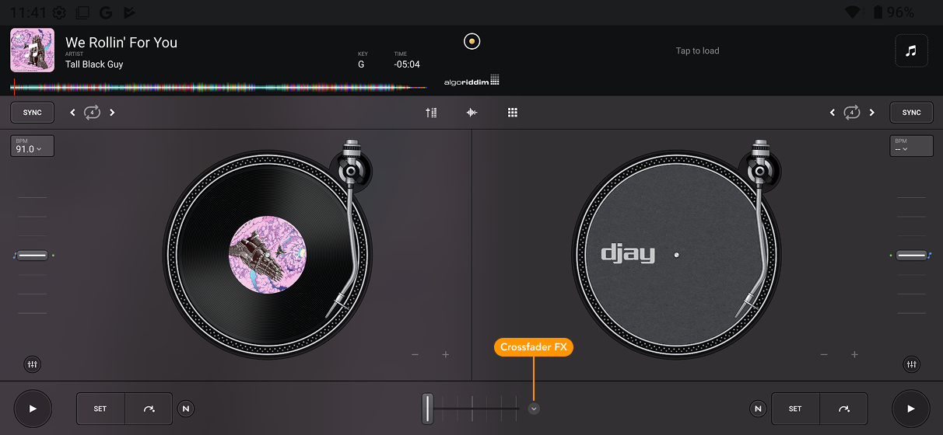Click the algoriddim logo
Image resolution: width=943 pixels, height=435 pixels.
pos(471,81)
